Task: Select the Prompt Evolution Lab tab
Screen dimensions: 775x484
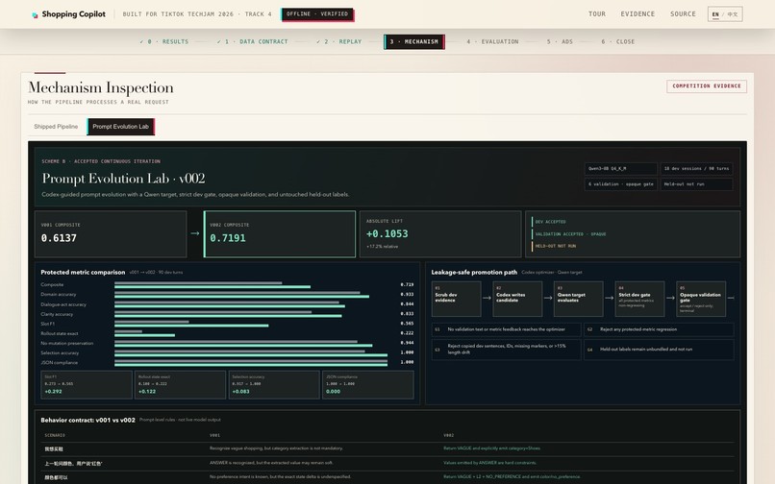Action: point(120,127)
